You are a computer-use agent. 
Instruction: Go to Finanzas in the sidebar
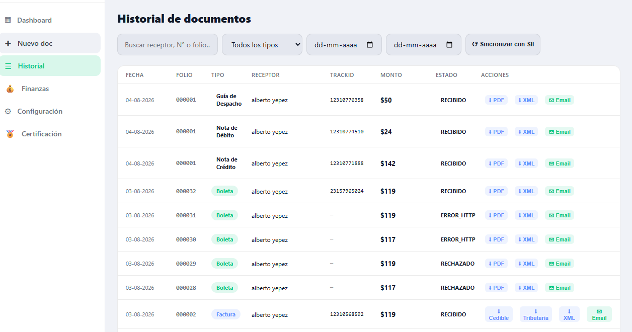click(x=50, y=89)
